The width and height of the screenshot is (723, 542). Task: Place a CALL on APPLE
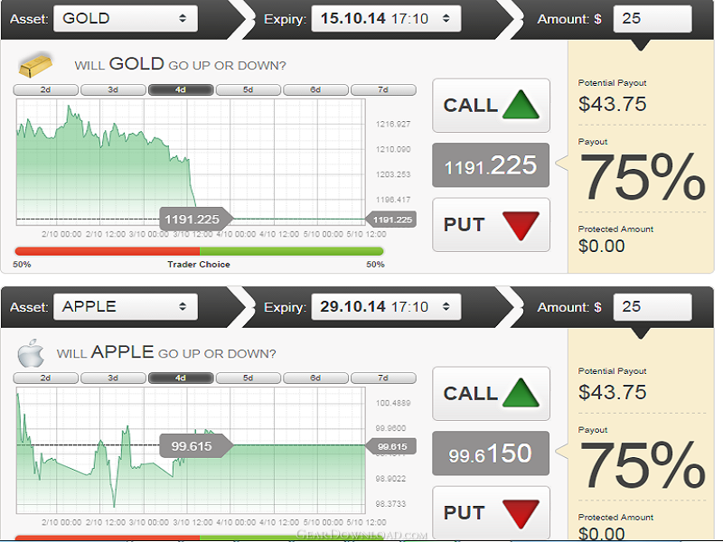(491, 394)
